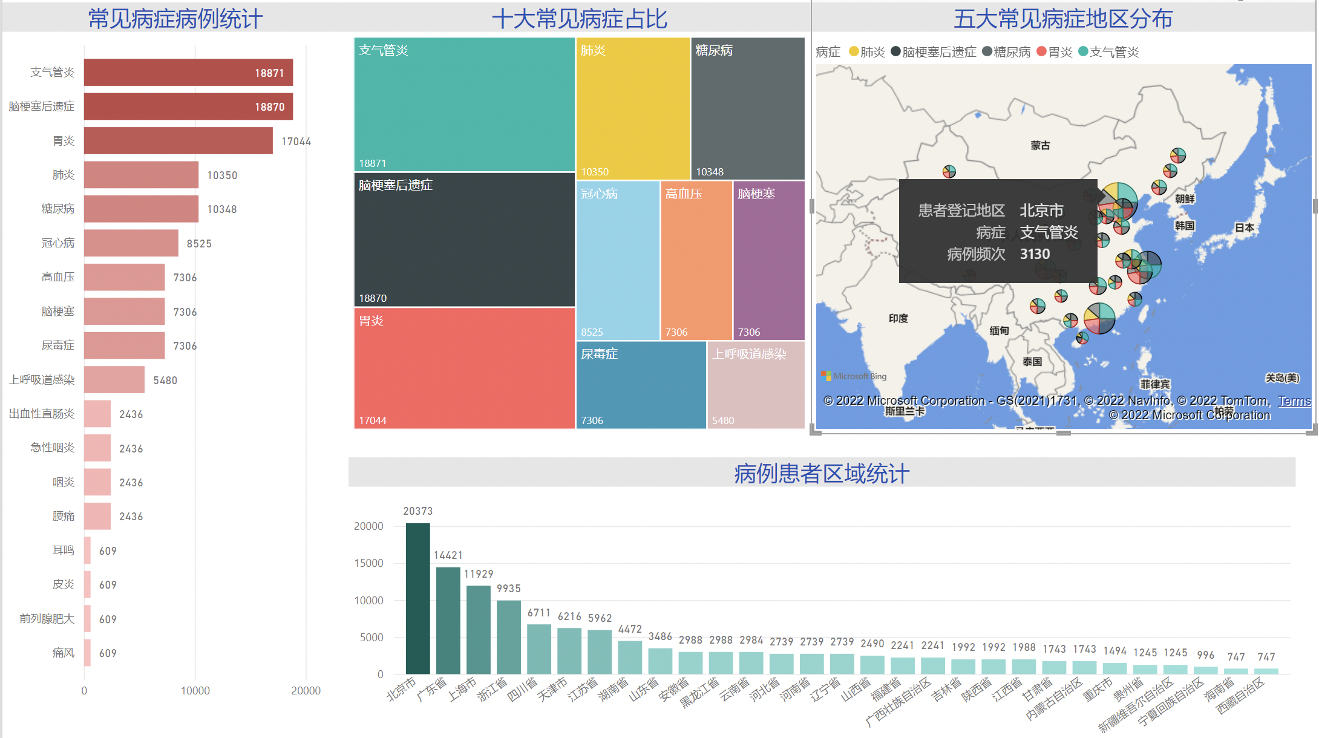Click the 上呼吸道感染 horizontal bar showing 5480

[x=114, y=380]
